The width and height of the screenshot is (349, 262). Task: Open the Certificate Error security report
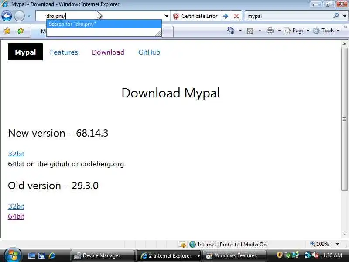click(x=195, y=16)
